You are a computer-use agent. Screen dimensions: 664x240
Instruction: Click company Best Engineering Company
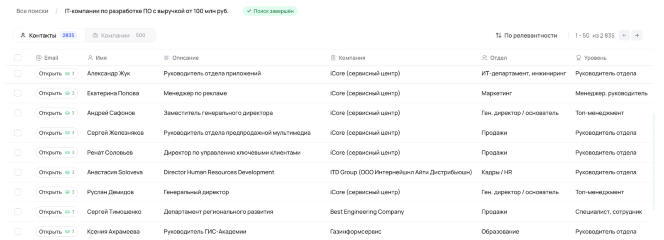click(367, 212)
